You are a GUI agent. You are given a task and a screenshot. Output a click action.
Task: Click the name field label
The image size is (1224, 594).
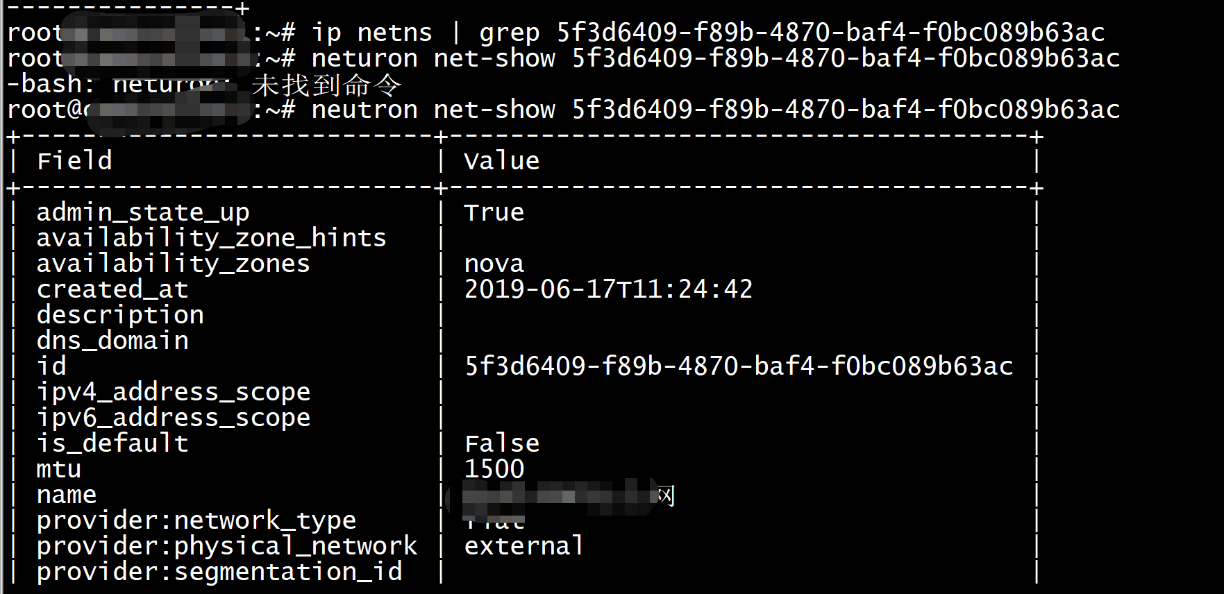click(67, 495)
